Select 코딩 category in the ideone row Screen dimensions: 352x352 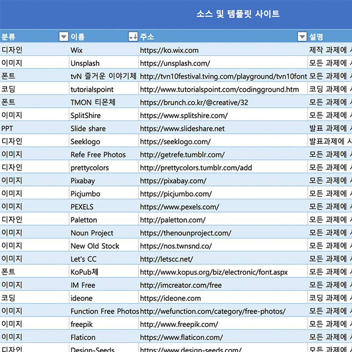point(34,298)
